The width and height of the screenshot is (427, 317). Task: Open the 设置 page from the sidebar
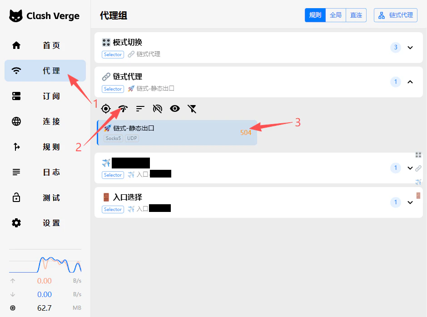tap(51, 223)
